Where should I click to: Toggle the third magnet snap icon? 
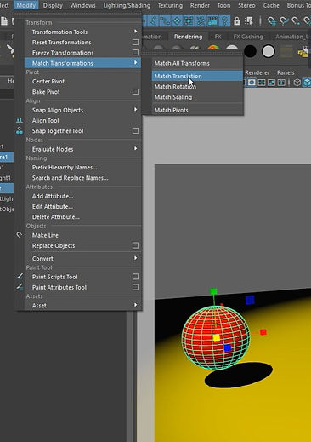click(296, 21)
